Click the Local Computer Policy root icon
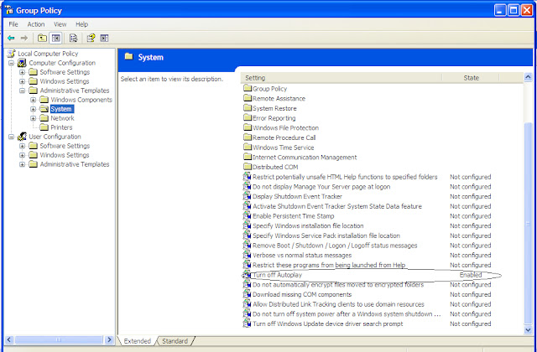The height and width of the screenshot is (352, 537). (12, 54)
